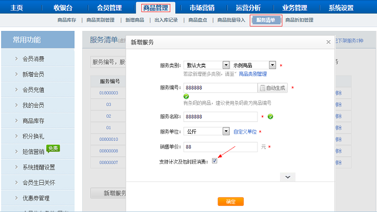This screenshot has height=212, width=377.
Task: Click the arrow icon beside 积分换礼
Action: tap(17, 136)
